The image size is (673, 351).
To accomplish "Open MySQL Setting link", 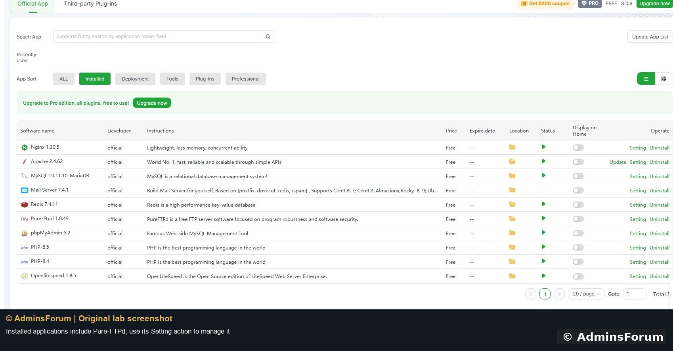I will tap(638, 176).
